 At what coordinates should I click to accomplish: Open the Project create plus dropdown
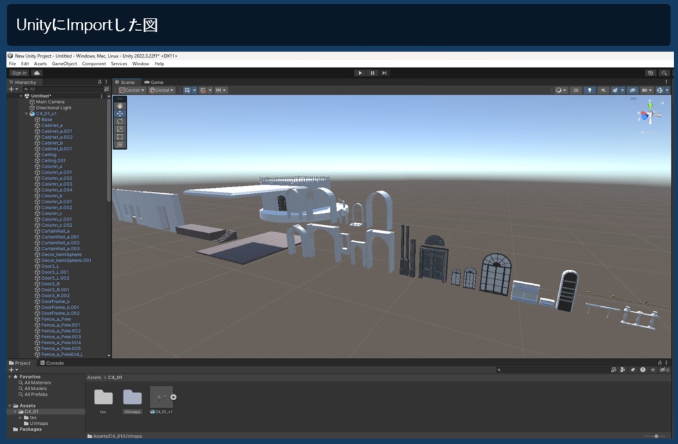coord(13,370)
